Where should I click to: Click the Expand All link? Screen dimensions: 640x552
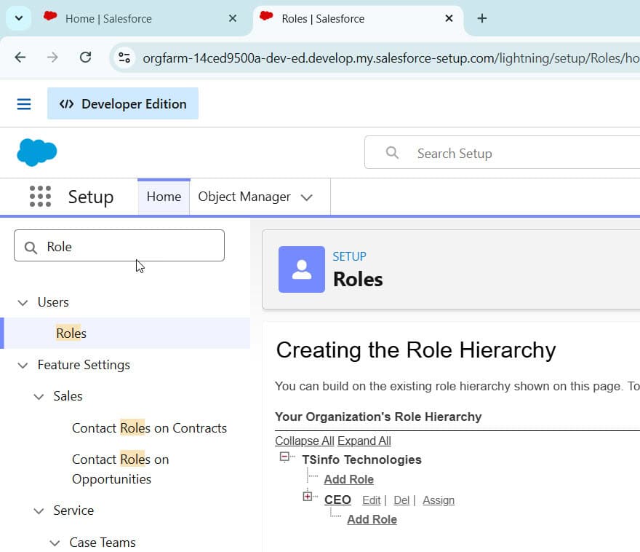point(364,441)
